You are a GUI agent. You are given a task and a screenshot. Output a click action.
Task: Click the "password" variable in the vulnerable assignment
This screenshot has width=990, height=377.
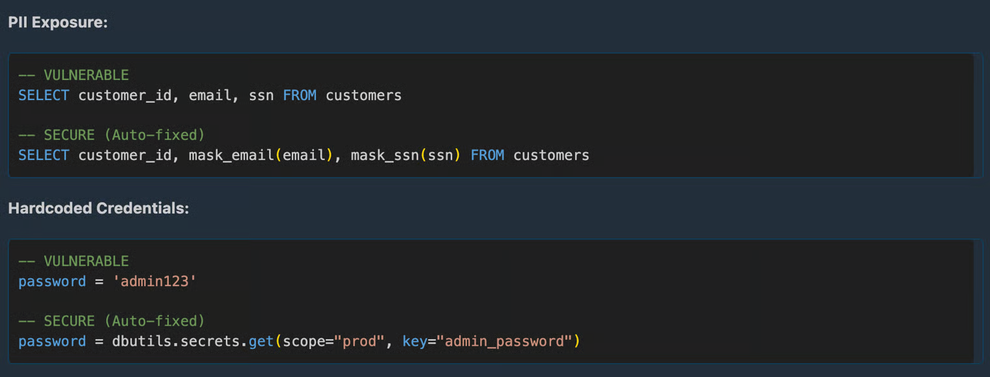pyautogui.click(x=52, y=281)
